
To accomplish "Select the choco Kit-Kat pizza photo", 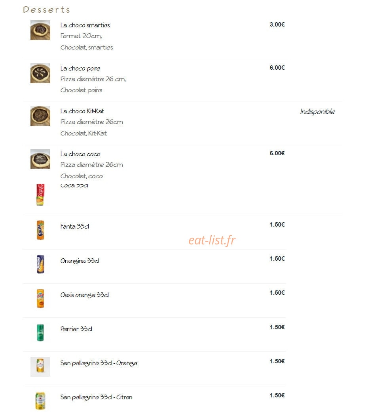I will tap(40, 116).
